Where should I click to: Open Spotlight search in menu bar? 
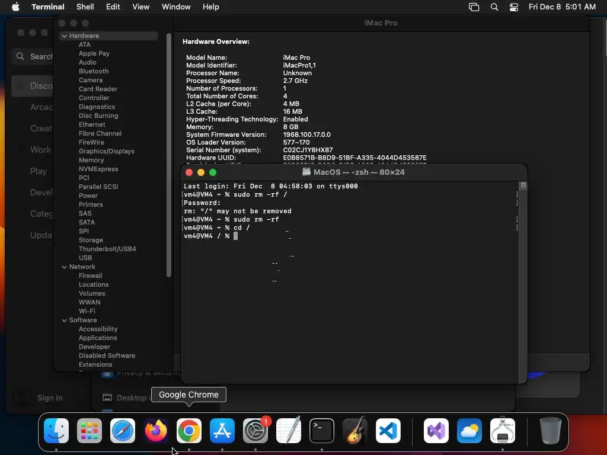click(494, 7)
